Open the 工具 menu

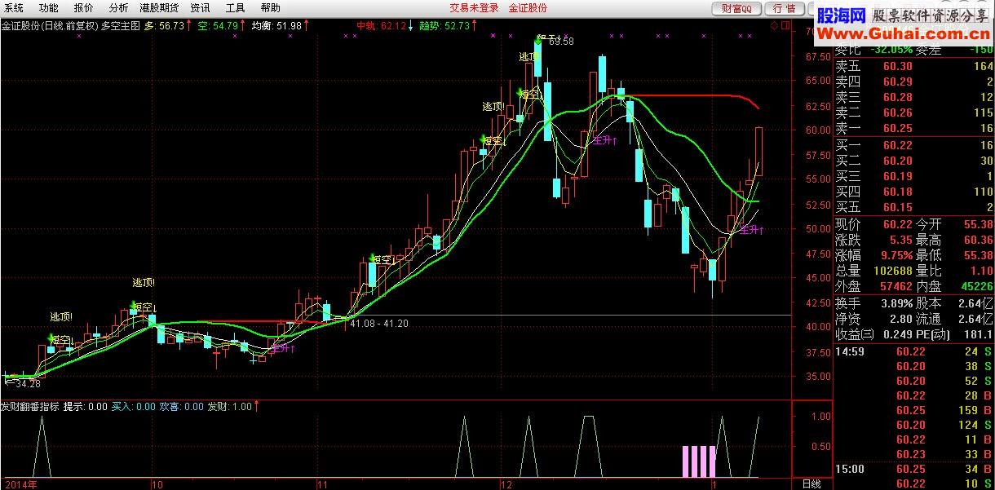(x=235, y=7)
